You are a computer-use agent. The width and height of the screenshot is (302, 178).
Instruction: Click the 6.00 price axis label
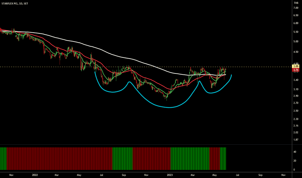point(296,23)
